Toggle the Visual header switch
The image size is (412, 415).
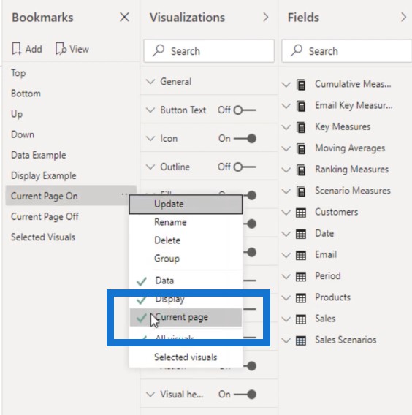pos(245,395)
